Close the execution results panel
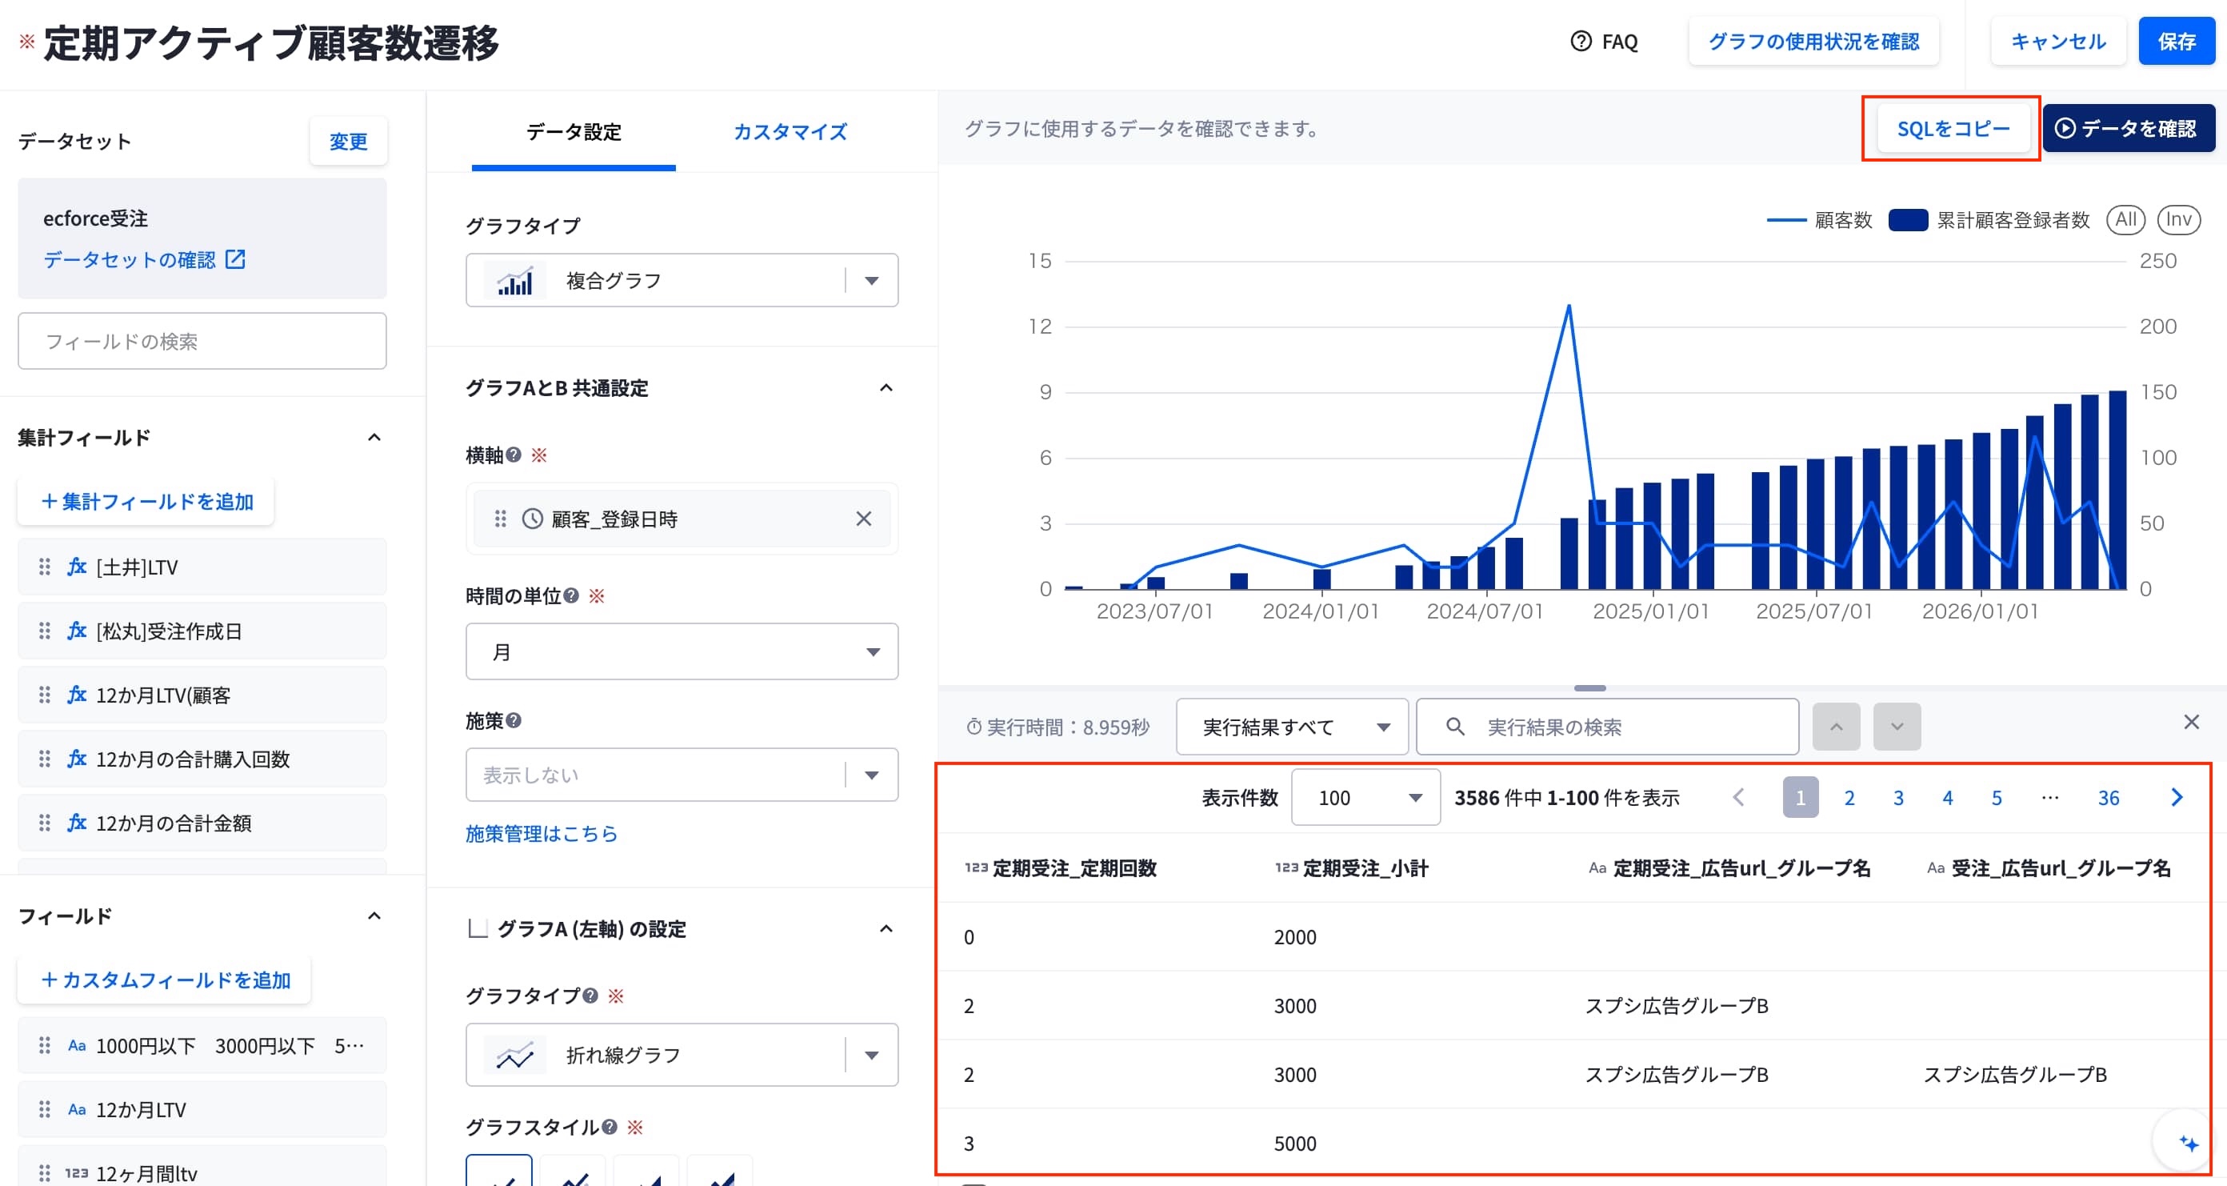2227x1186 pixels. 2191,723
